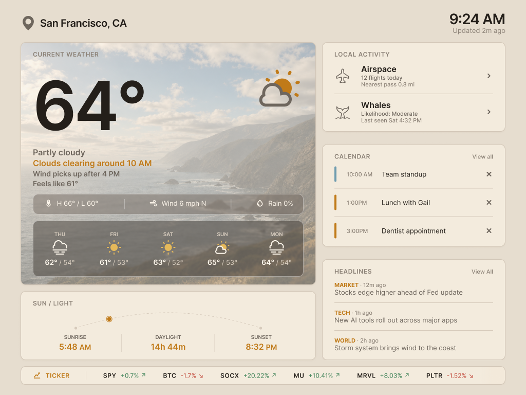Click the WORLD category tag
This screenshot has width=526, height=395.
(x=345, y=340)
